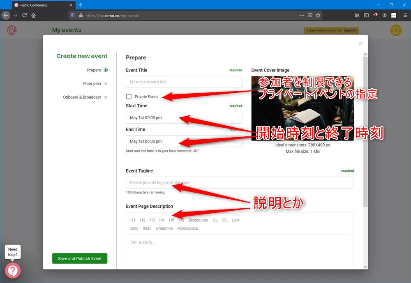Apply H4 heading format
The height and width of the screenshot is (283, 411).
coord(162,220)
